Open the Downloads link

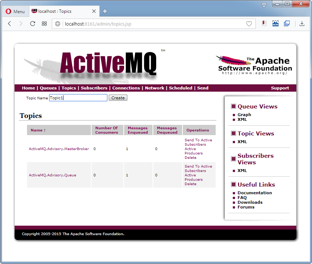pos(250,202)
